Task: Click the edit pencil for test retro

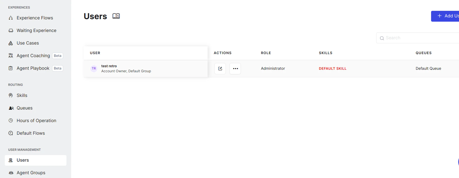Action: click(220, 68)
